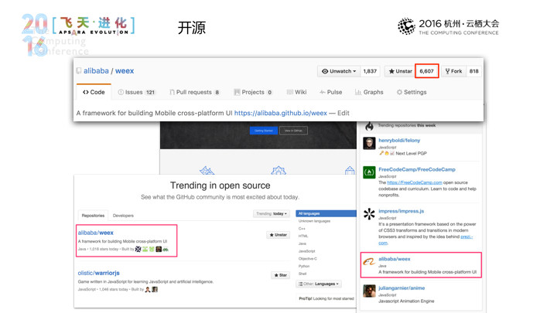
Task: Click the first contributor avatar under warriorjs
Action: click(x=148, y=290)
